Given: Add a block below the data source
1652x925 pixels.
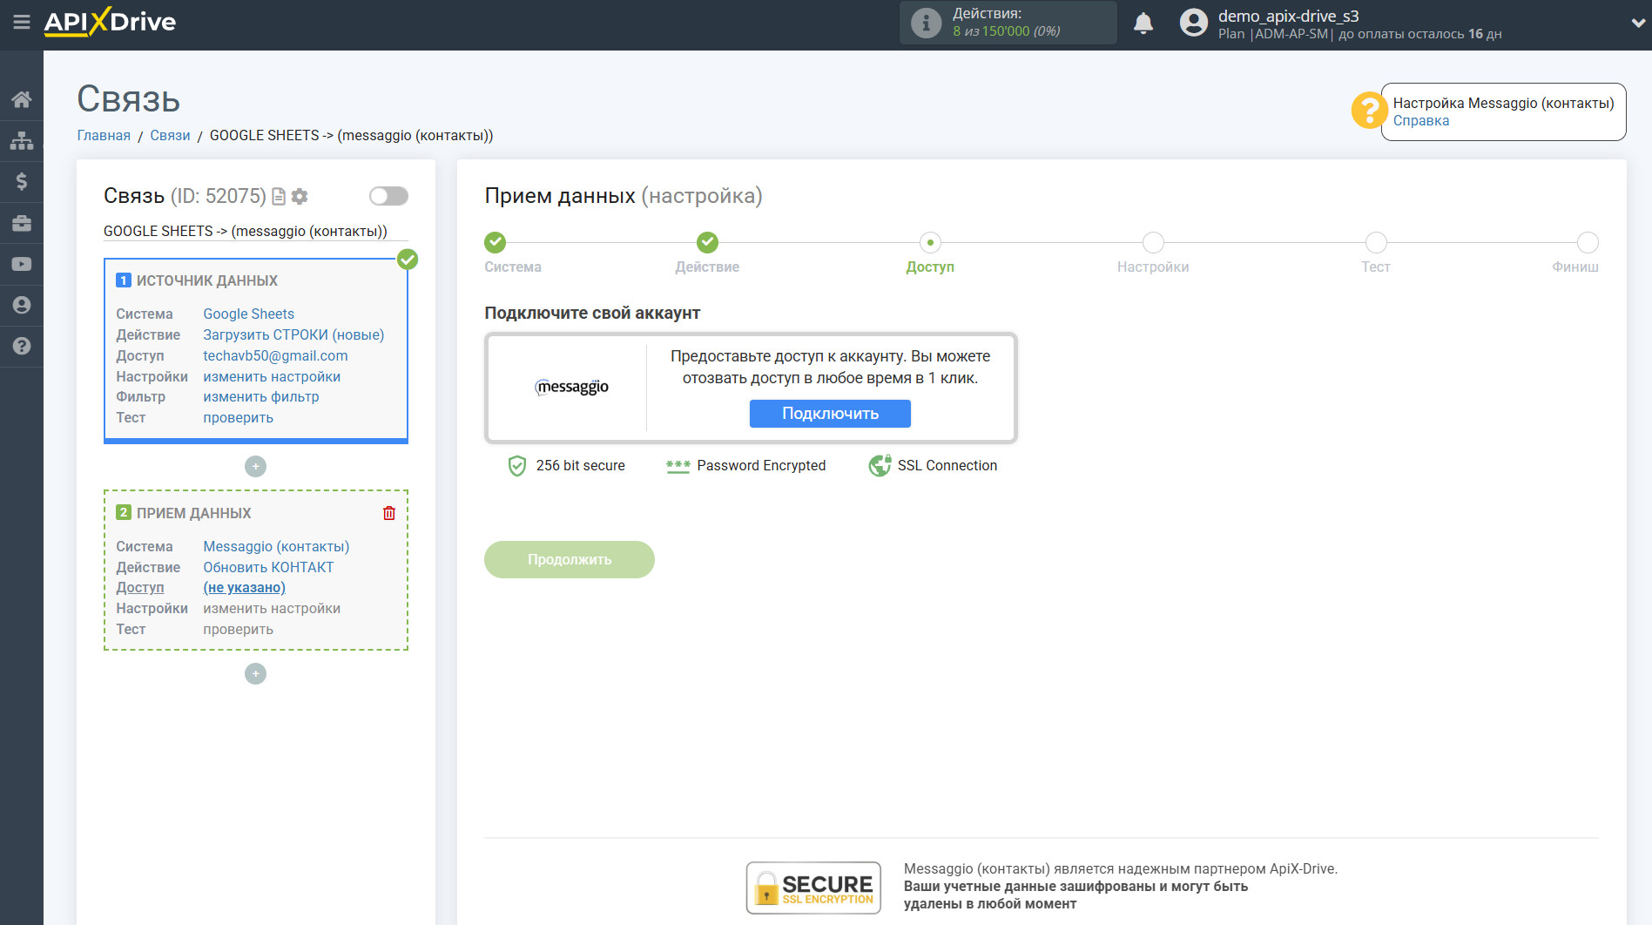Looking at the screenshot, I should pos(255,467).
